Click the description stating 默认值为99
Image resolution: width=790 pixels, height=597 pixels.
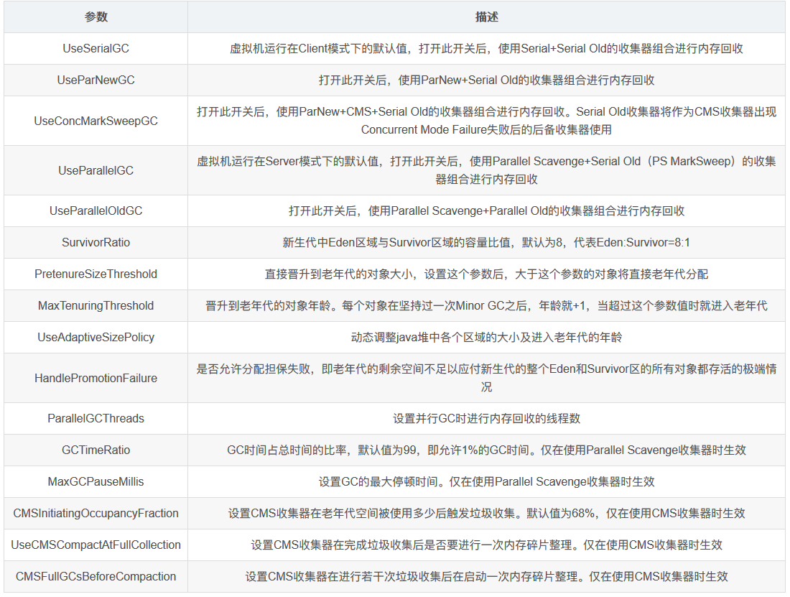486,450
